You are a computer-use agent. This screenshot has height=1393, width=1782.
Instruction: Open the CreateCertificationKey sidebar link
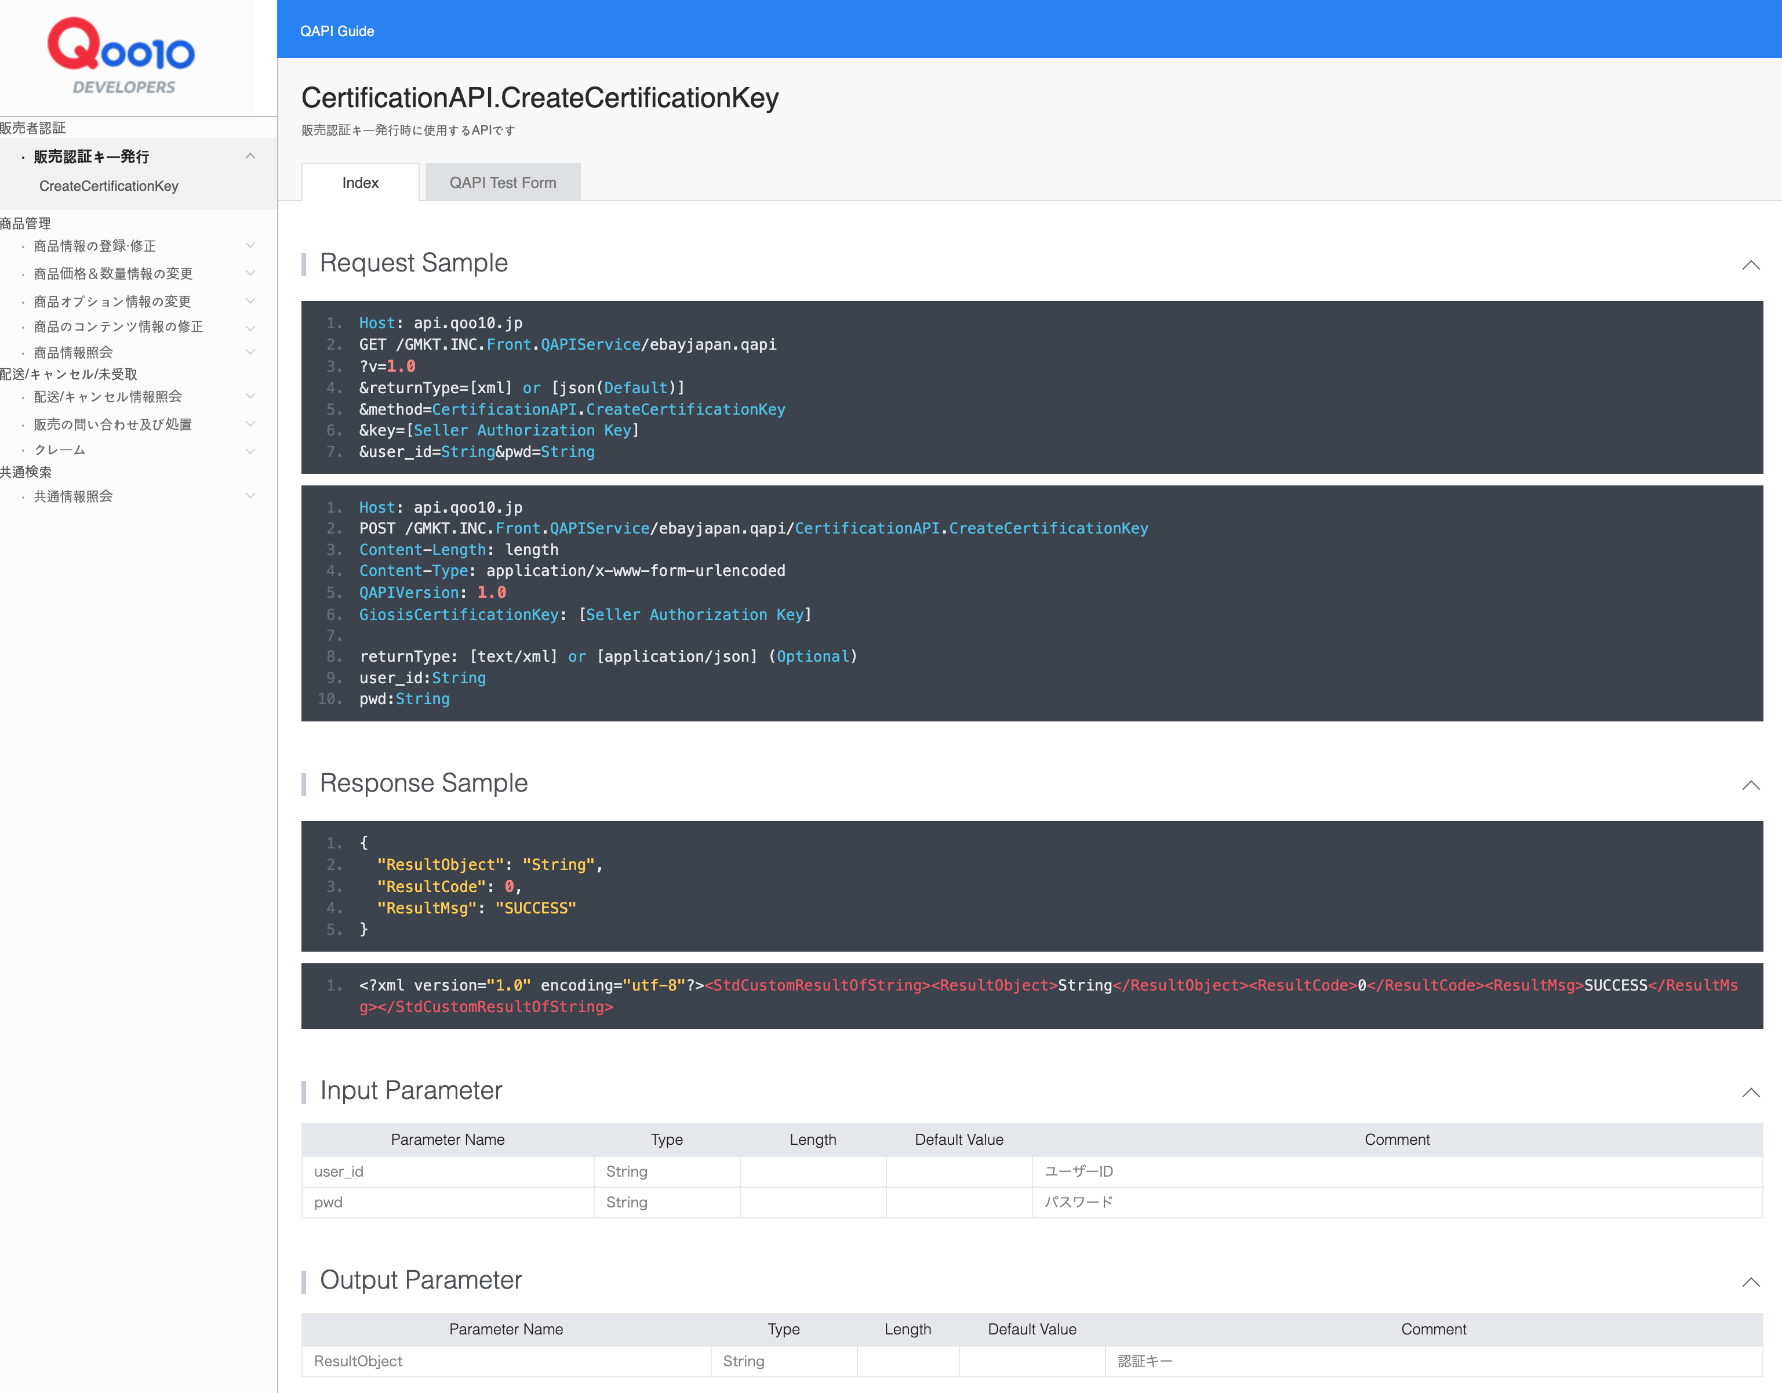coord(108,186)
